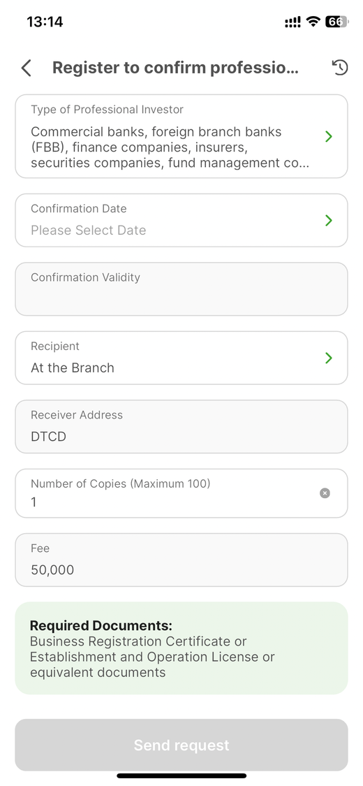Select the At the Branch recipient value
Screen dimensions: 363x786
(x=73, y=368)
